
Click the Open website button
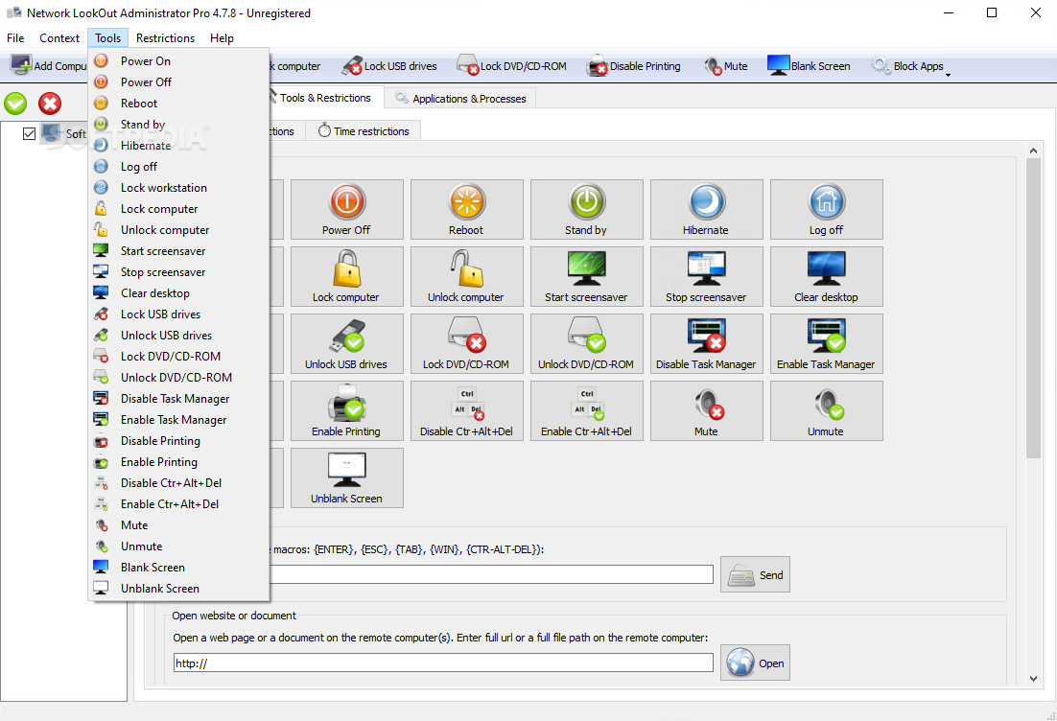coord(755,663)
